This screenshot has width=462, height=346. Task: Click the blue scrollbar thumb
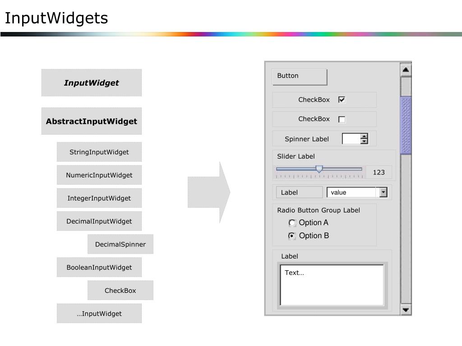(x=406, y=126)
